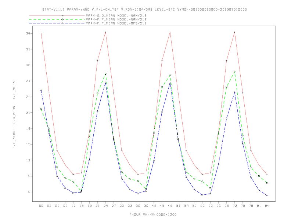
Task: Click x-axis tick label 00
Action: pyautogui.click(x=41, y=206)
